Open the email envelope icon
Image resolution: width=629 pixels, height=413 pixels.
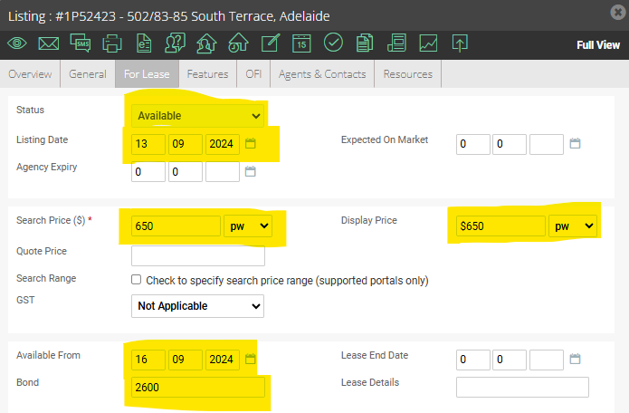pos(48,43)
